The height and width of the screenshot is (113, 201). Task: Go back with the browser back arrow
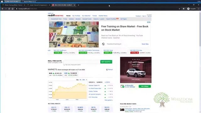tap(3, 9)
